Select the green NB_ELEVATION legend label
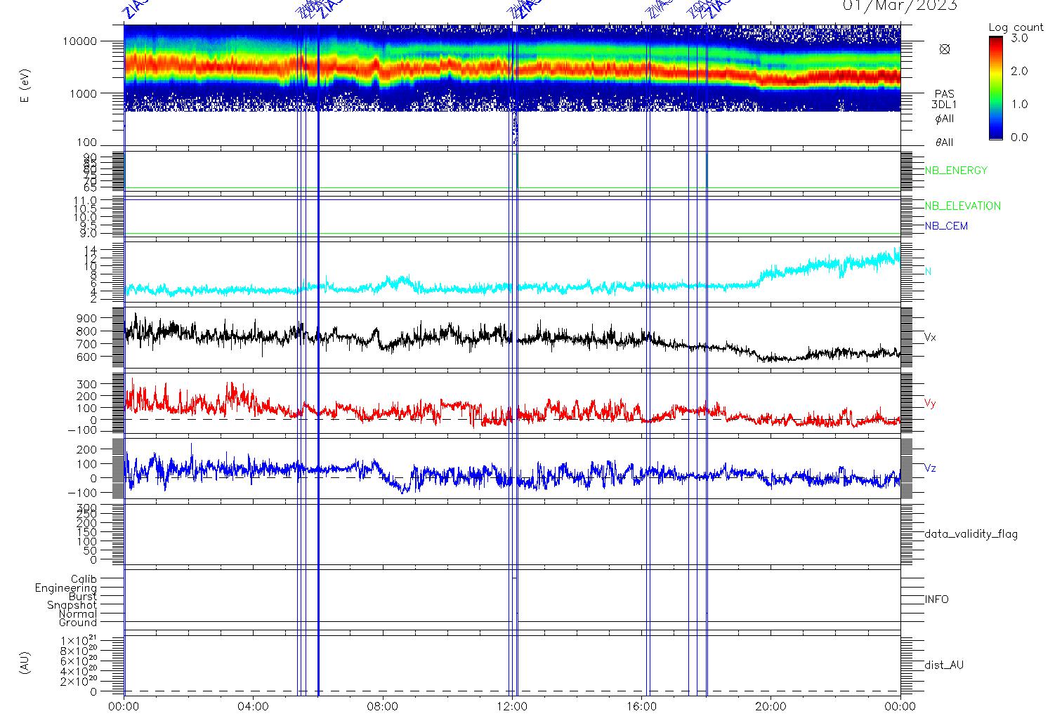The image size is (1062, 716). point(962,206)
